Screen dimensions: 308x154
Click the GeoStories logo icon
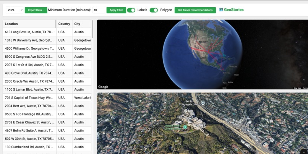pos(221,10)
